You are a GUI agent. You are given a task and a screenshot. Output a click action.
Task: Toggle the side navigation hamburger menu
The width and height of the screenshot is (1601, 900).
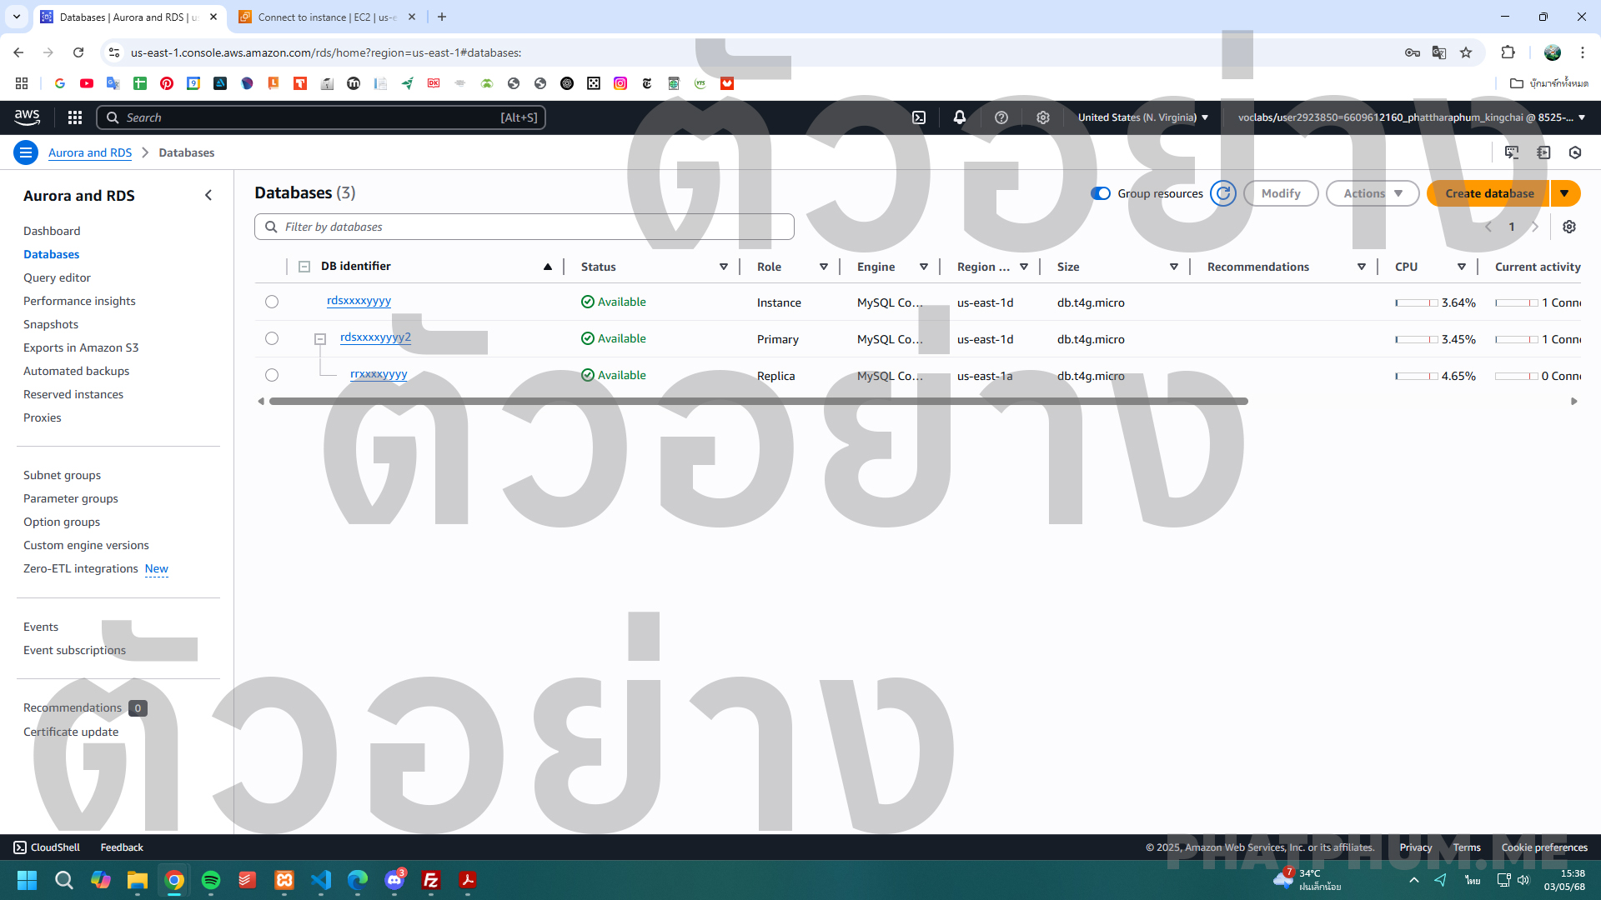(x=26, y=152)
